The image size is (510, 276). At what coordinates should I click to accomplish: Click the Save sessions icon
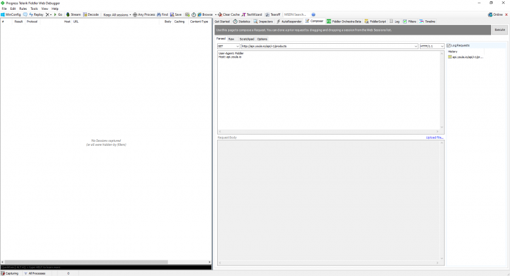172,14
